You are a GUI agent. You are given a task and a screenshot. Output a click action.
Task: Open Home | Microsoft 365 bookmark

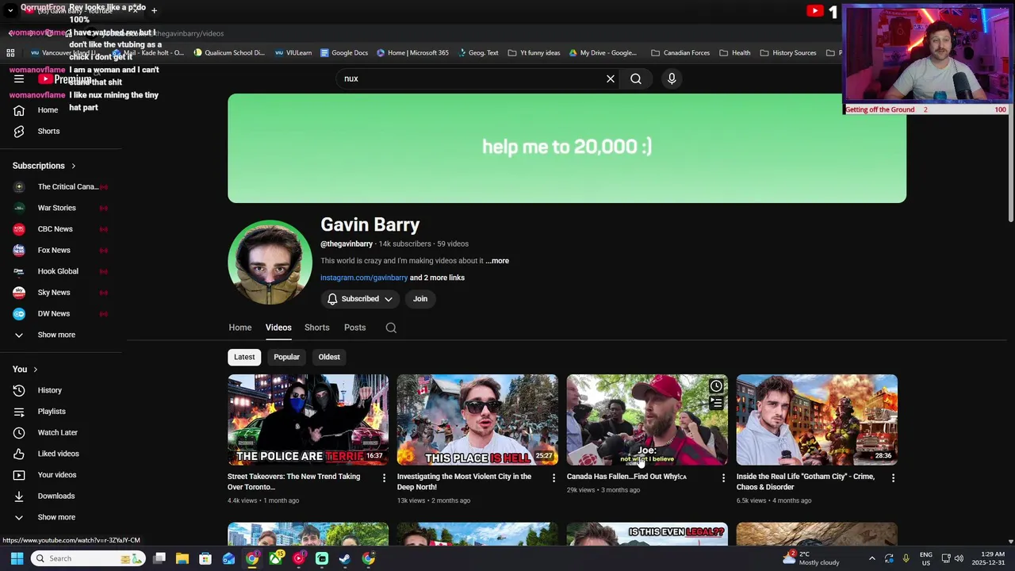[x=412, y=53]
